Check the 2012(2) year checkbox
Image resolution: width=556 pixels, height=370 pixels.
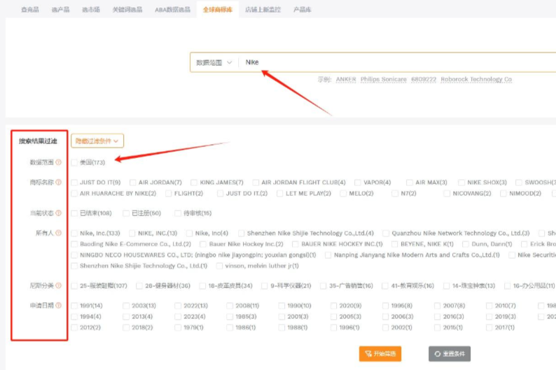[74, 327]
